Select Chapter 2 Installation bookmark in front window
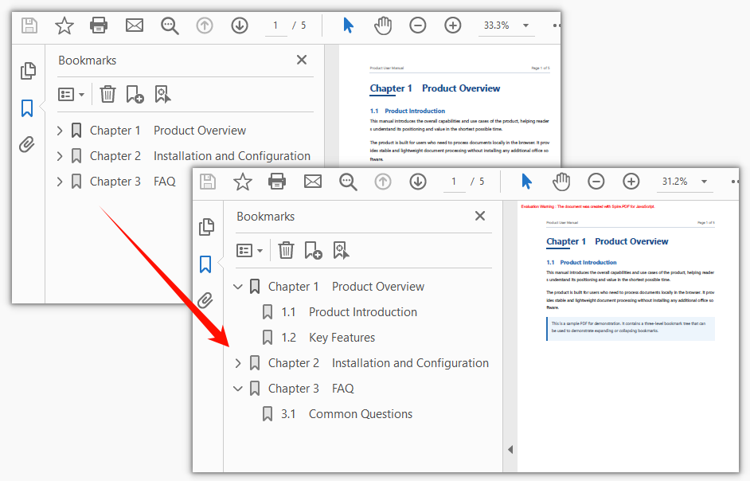Image resolution: width=750 pixels, height=481 pixels. (378, 363)
